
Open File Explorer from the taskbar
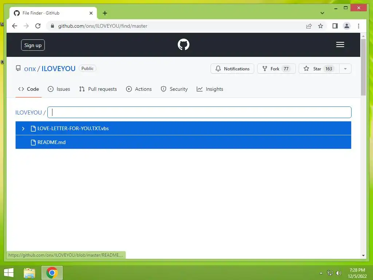point(30,273)
